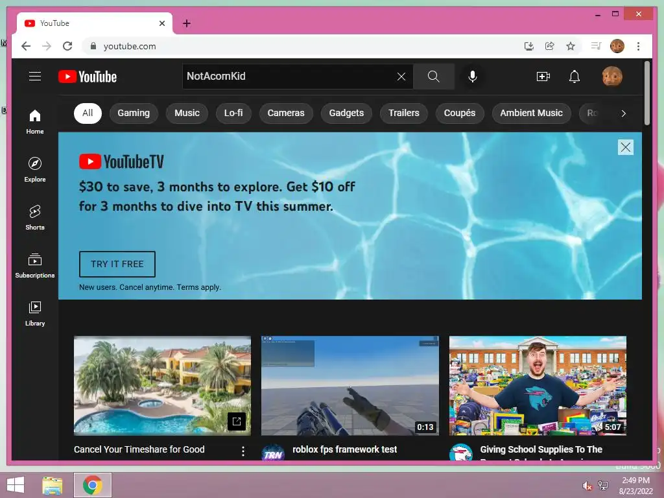The height and width of the screenshot is (498, 664).
Task: Click the install app icon in address bar
Action: pos(529,46)
